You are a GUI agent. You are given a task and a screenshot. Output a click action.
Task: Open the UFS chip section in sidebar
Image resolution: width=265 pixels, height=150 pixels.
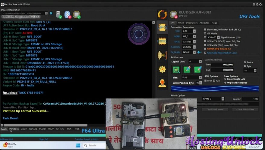point(162,27)
